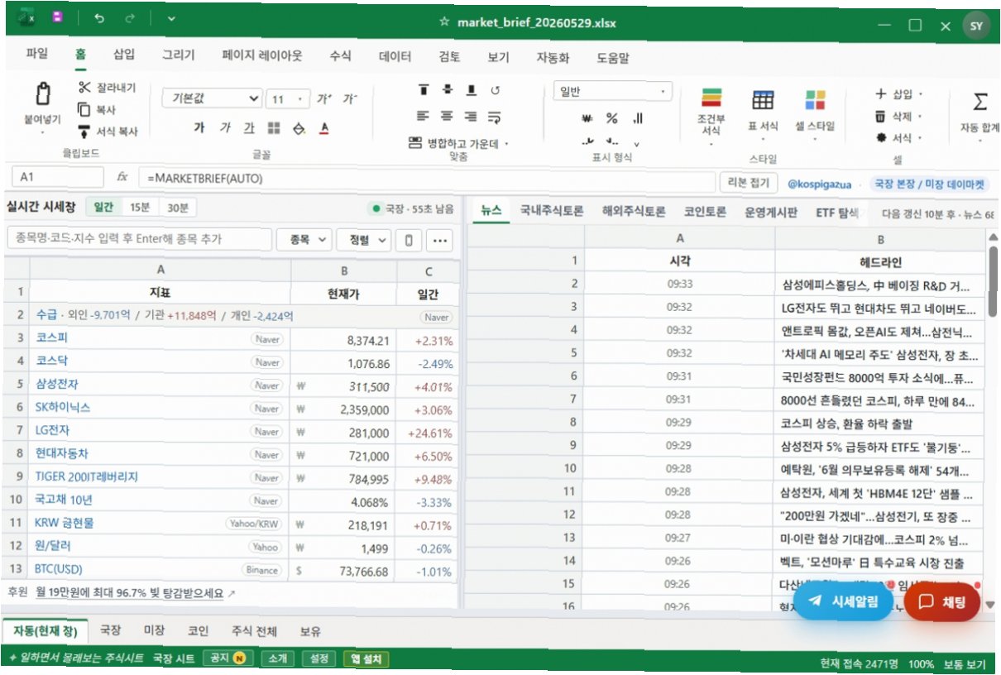The width and height of the screenshot is (1001, 675).
Task: Switch to 수식 ribbon tab
Action: click(341, 56)
